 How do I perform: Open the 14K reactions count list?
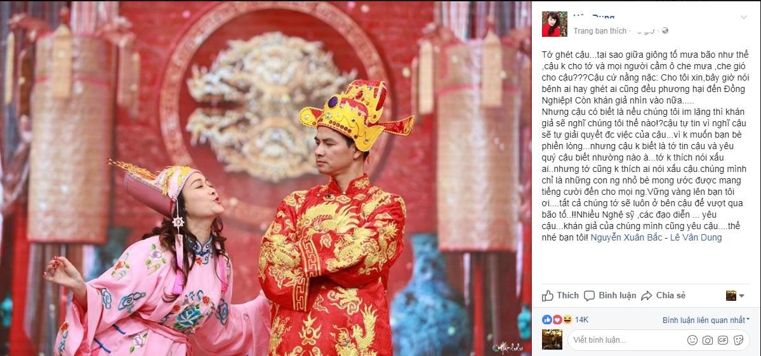tap(581, 320)
